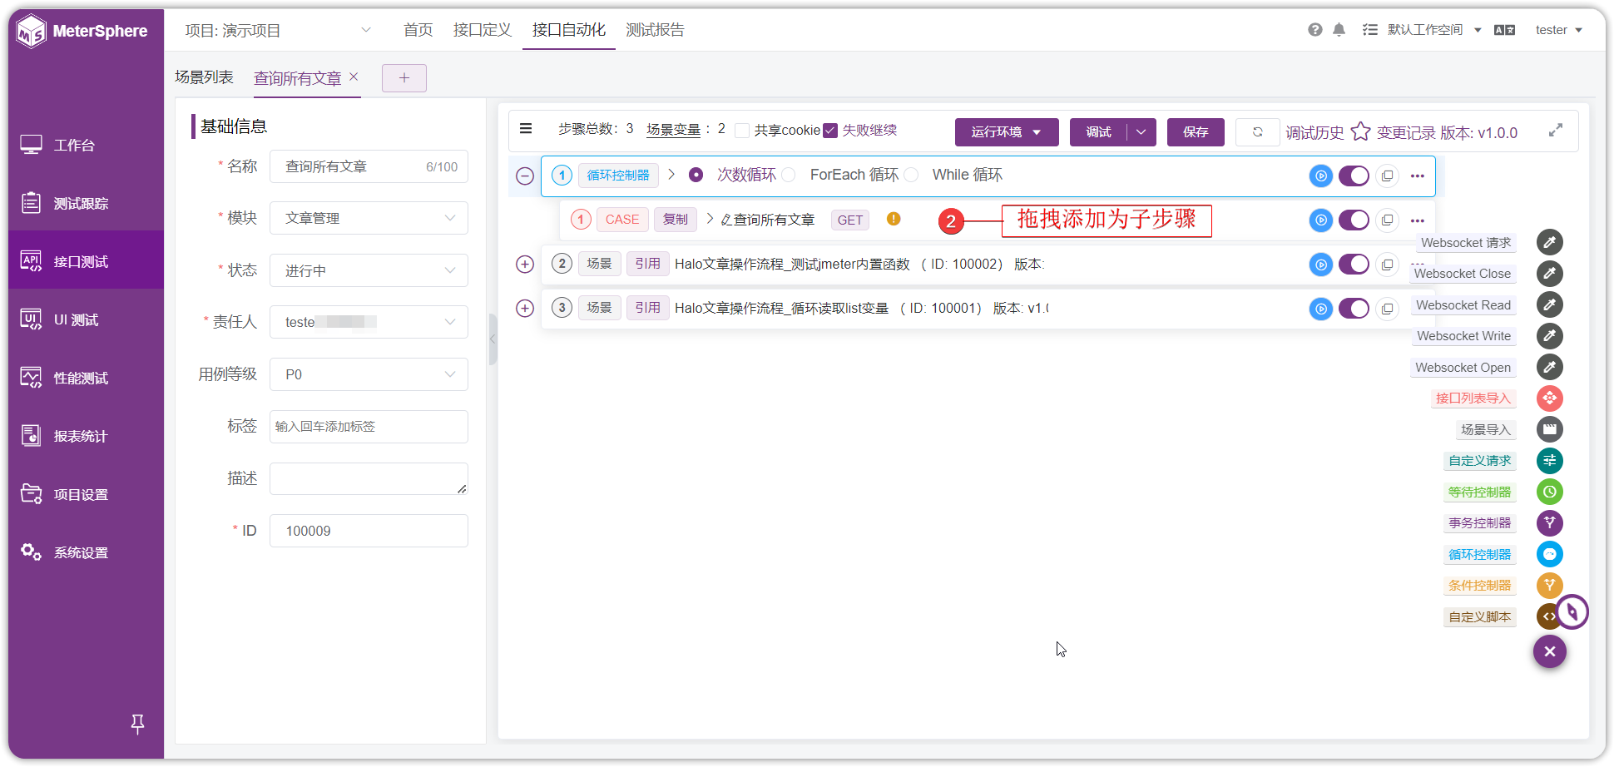Image resolution: width=1614 pixels, height=767 pixels.
Task: Click the 自定义请求 green round icon
Action: coord(1549,461)
